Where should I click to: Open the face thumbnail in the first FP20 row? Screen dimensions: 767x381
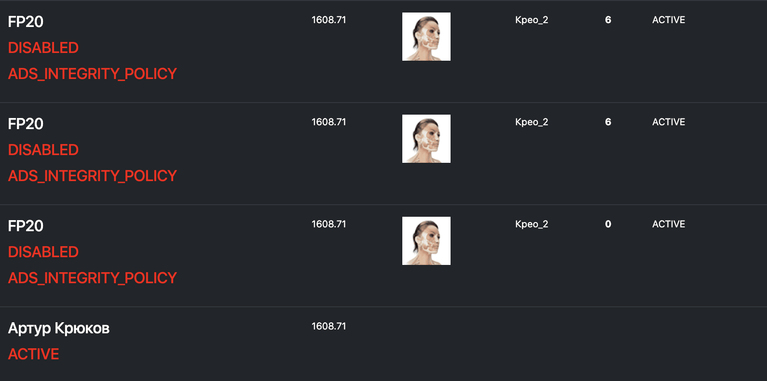pyautogui.click(x=426, y=37)
